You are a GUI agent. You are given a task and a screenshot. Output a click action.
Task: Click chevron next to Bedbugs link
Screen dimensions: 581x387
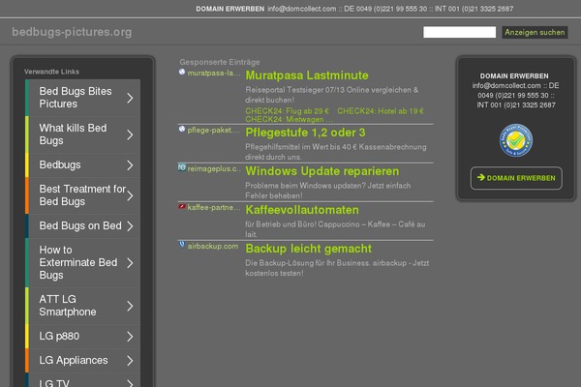[130, 165]
